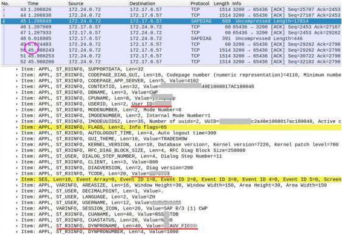
Task: Expand the CPUNAME item
Action: 17,98
